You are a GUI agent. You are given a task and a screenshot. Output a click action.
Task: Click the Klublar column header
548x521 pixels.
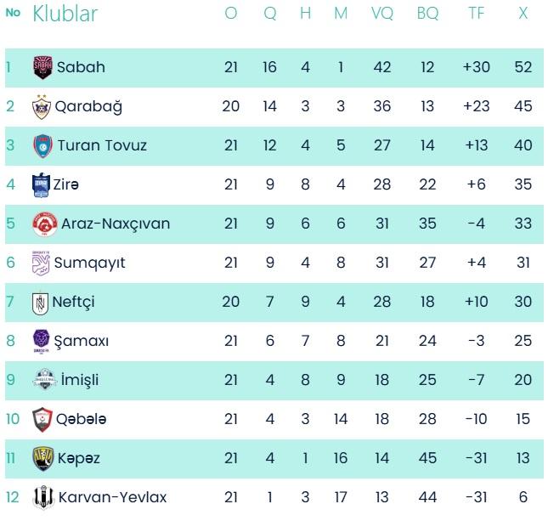click(x=65, y=14)
